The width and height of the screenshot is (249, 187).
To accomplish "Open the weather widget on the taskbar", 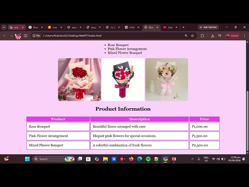I will pos(7,159).
